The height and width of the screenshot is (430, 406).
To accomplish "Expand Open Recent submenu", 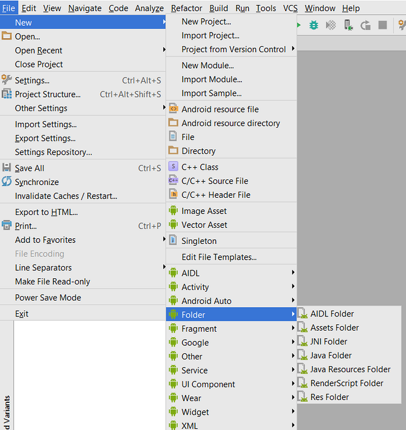I will 39,51.
